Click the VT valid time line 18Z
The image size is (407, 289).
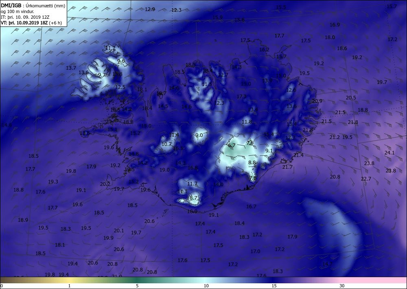pos(31,22)
